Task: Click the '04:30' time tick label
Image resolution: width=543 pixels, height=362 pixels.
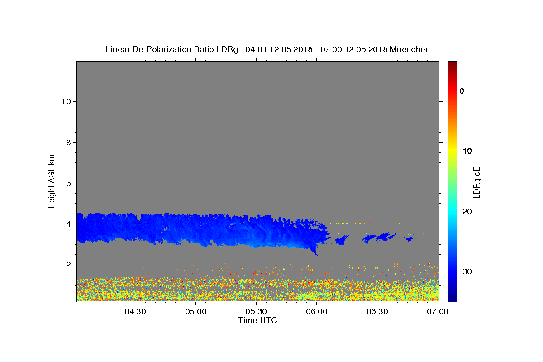Action: (x=135, y=311)
